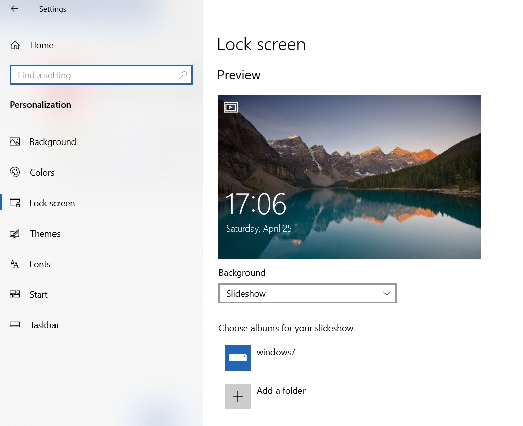
Task: Go to Home settings
Action: click(x=42, y=45)
